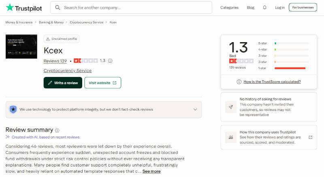Open the notifications bell icon
The width and height of the screenshot is (324, 177).
coord(264,7)
